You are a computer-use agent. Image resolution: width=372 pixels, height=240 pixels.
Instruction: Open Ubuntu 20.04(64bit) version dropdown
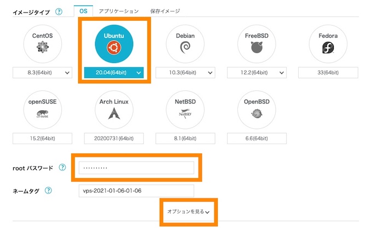[114, 73]
